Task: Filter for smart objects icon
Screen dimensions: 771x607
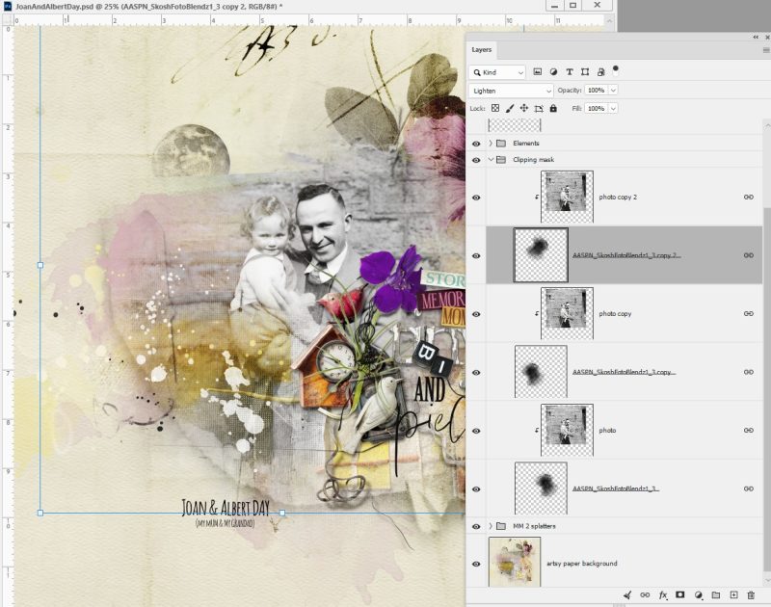Action: tap(600, 72)
